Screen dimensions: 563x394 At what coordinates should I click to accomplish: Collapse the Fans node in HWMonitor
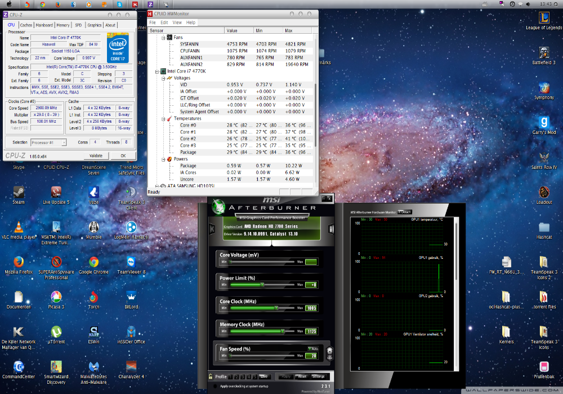coord(163,37)
